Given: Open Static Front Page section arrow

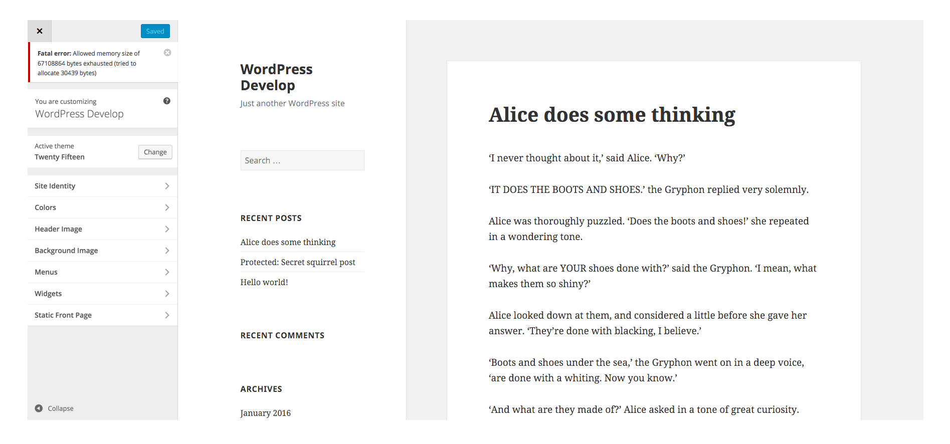Looking at the screenshot, I should tap(167, 315).
